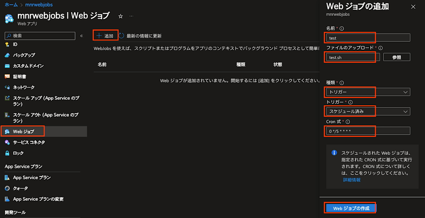Viewport: 425px width, 218px height.
Task: Click the 種類 column header
Action: tap(241, 65)
